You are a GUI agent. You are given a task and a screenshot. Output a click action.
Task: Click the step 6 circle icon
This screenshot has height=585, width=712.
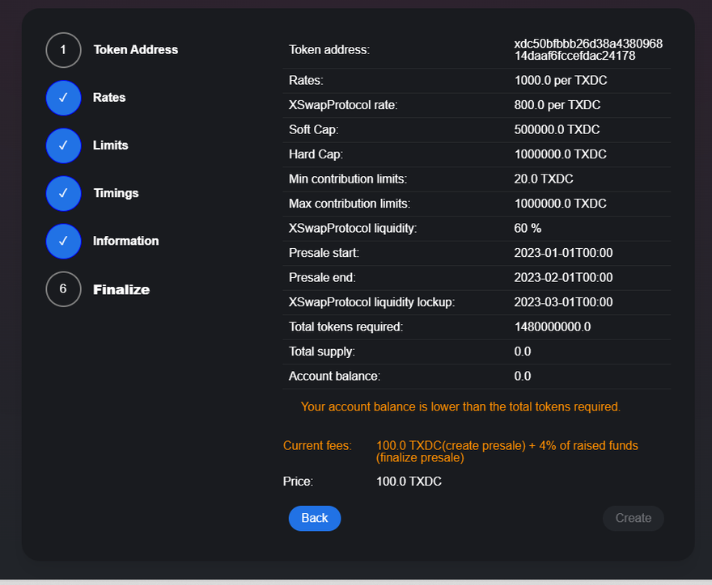(63, 289)
